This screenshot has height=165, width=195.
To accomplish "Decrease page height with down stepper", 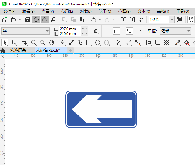I will 83,34.
